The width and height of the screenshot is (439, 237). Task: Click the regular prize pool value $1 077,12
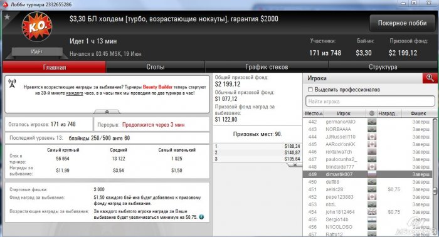226,99
